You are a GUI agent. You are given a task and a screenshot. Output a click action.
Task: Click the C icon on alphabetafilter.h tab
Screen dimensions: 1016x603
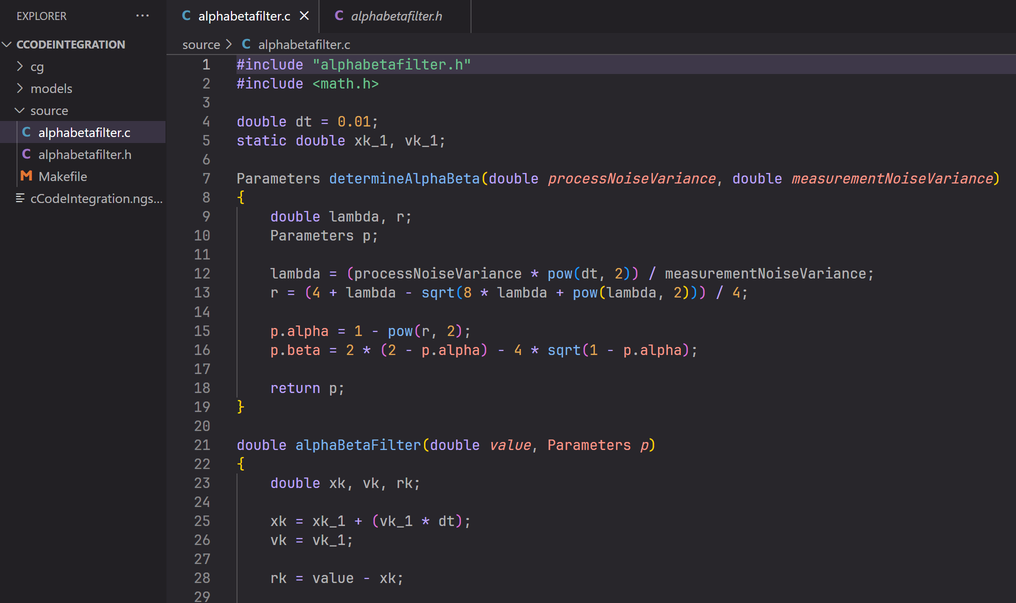[339, 16]
